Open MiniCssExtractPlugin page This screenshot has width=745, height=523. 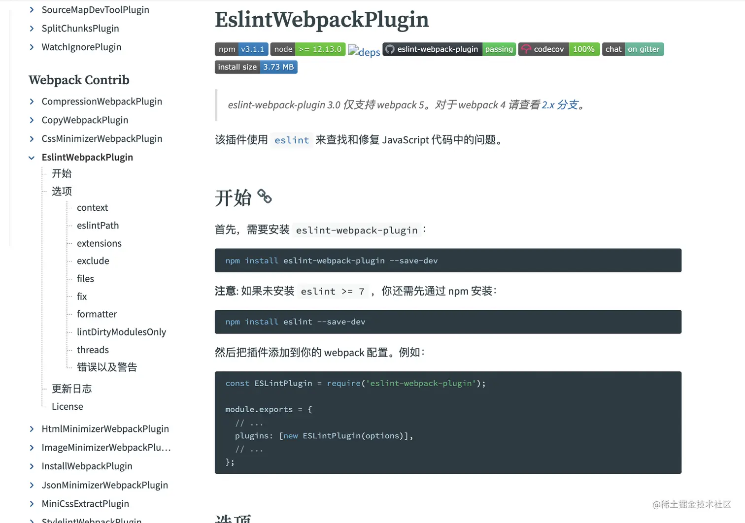click(85, 504)
